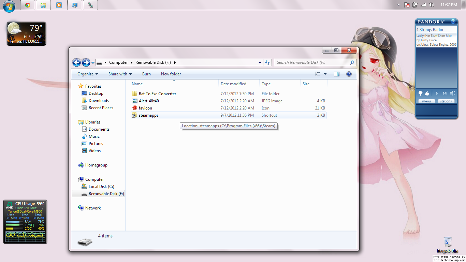The image size is (466, 262).
Task: Click the change view icon
Action: (318, 74)
